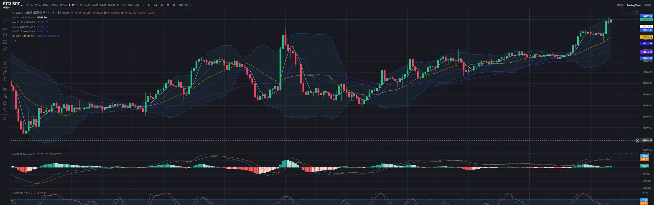Select the 1小时 timeframe
The image size is (654, 205).
coord(72,5)
